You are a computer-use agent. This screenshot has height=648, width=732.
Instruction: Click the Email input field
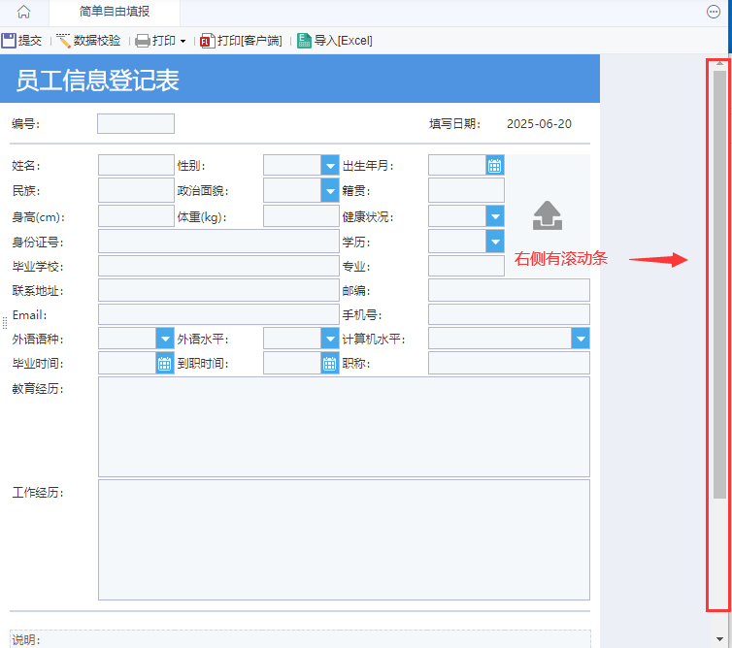[x=218, y=314]
